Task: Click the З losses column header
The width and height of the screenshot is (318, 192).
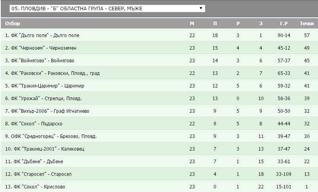Action: pyautogui.click(x=261, y=23)
